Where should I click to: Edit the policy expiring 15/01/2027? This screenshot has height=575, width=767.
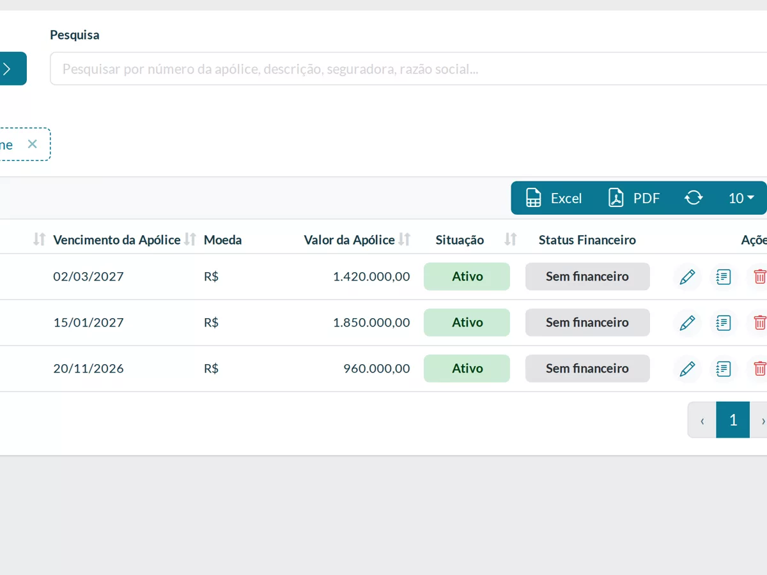[x=687, y=323]
